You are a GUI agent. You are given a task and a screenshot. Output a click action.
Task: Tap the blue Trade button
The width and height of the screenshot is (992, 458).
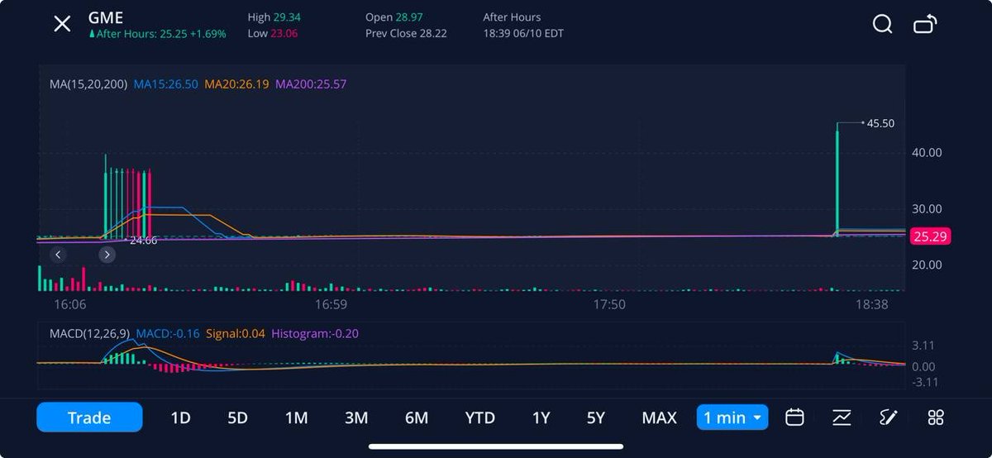click(89, 417)
